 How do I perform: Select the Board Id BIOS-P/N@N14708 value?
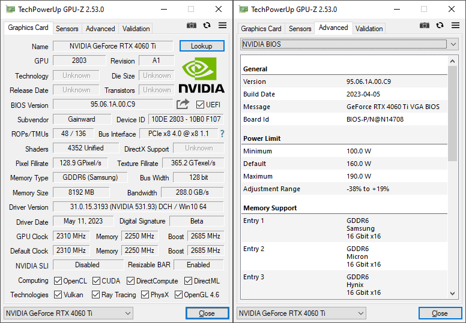pos(375,119)
